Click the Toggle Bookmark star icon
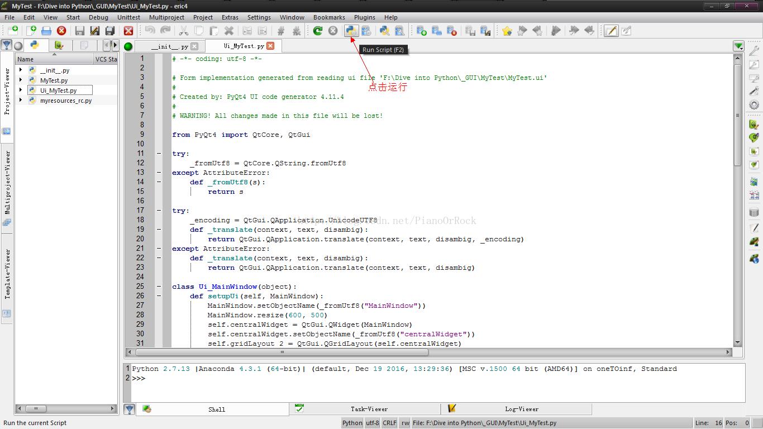763x429 pixels. click(507, 31)
